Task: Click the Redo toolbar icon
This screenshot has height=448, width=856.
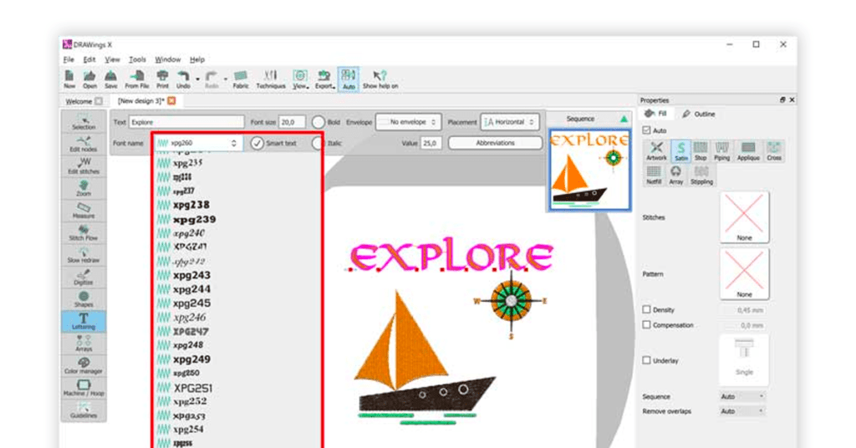Action: click(211, 79)
